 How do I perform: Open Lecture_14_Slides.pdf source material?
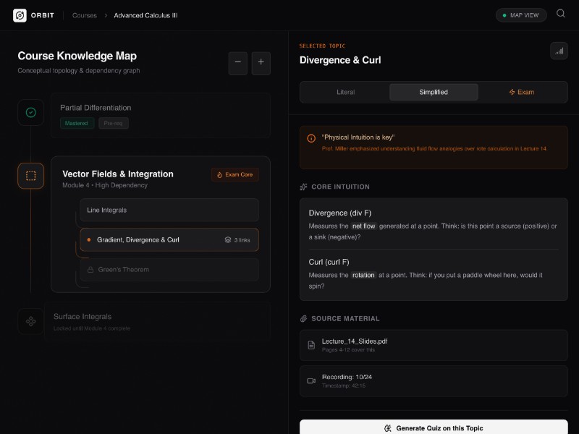[x=433, y=345]
